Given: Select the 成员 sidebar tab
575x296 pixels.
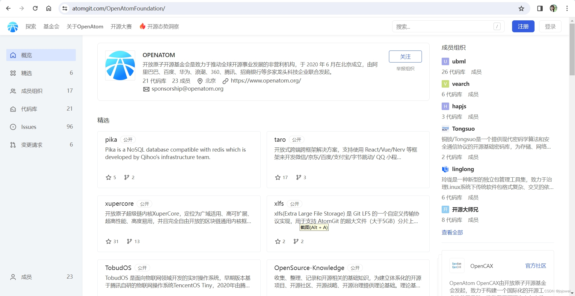Looking at the screenshot, I should click(x=41, y=277).
